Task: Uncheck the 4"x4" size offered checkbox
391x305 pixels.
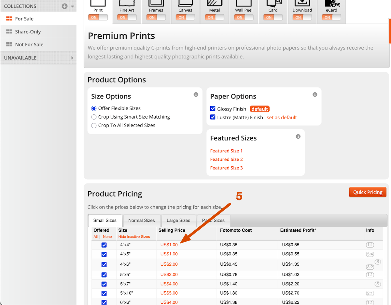Action: (x=104, y=245)
